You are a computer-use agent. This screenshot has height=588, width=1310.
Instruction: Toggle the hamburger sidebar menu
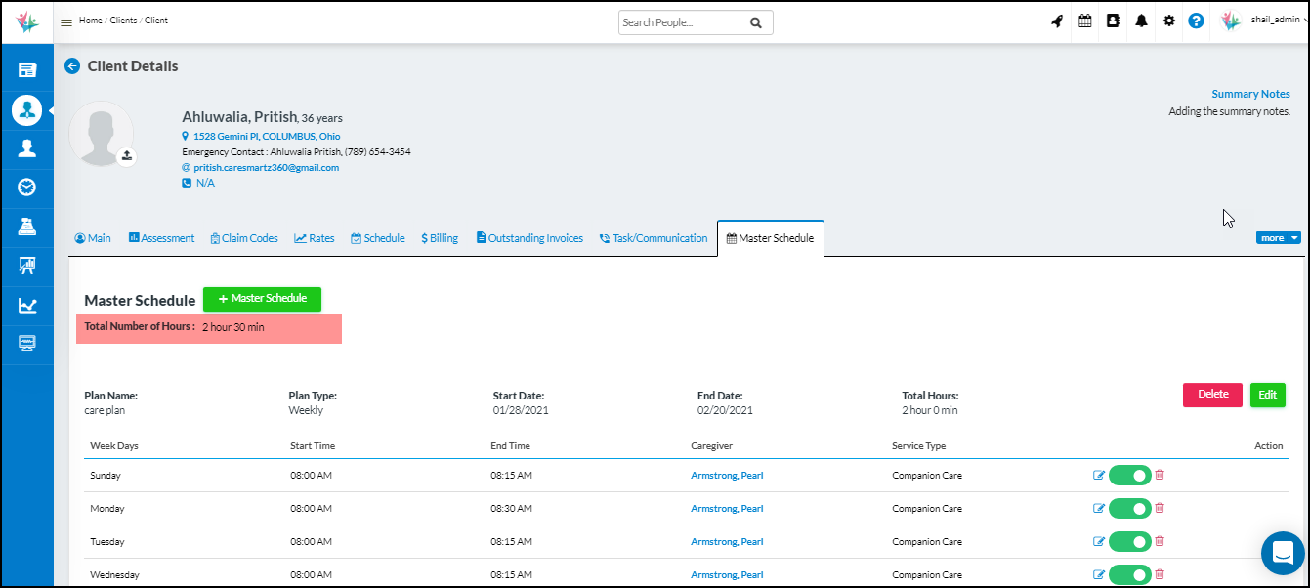tap(66, 22)
